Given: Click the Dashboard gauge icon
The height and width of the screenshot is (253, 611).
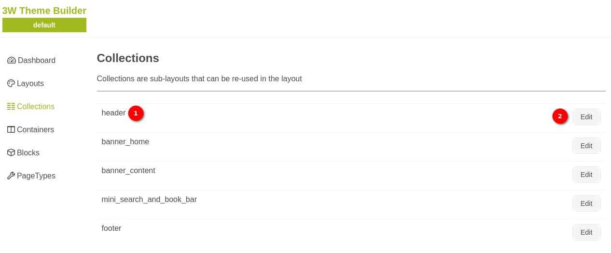Looking at the screenshot, I should (12, 61).
